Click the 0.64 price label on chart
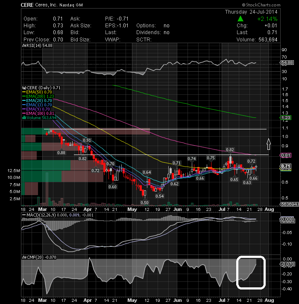 pos(147,172)
